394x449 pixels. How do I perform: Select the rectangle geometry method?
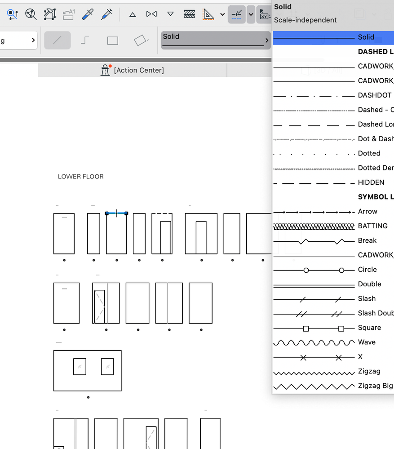(x=112, y=40)
